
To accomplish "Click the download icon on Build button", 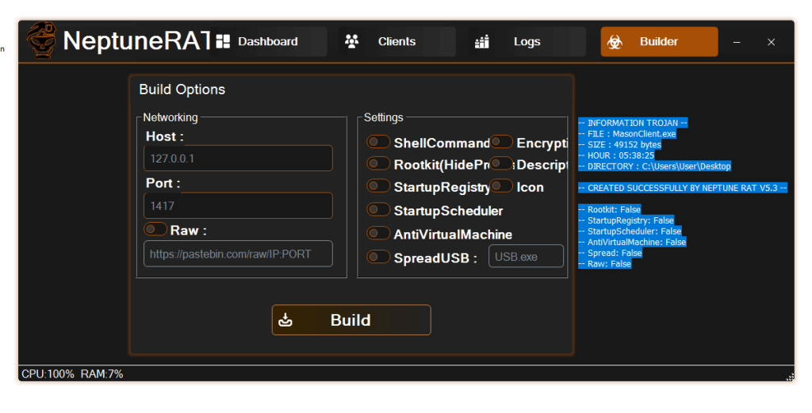I will (x=286, y=320).
